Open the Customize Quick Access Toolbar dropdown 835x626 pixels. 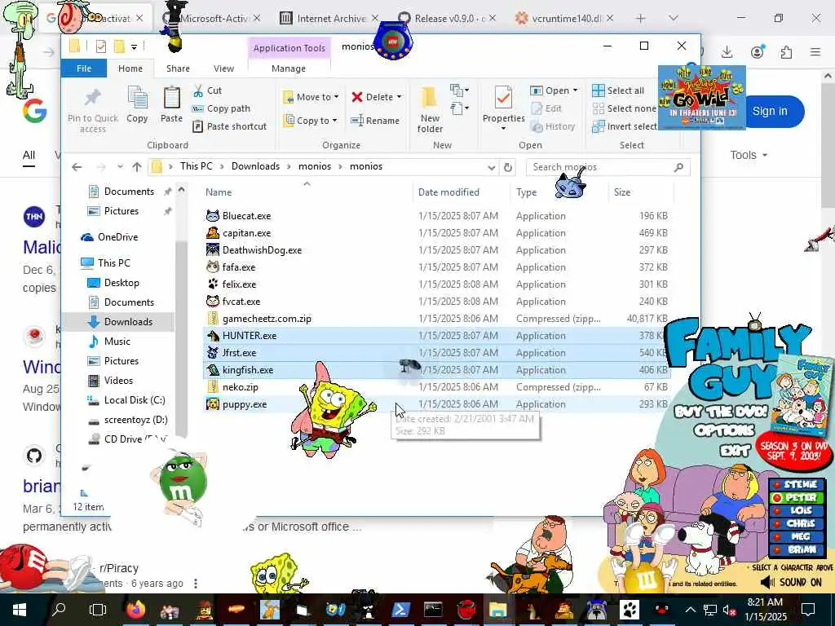tap(135, 46)
